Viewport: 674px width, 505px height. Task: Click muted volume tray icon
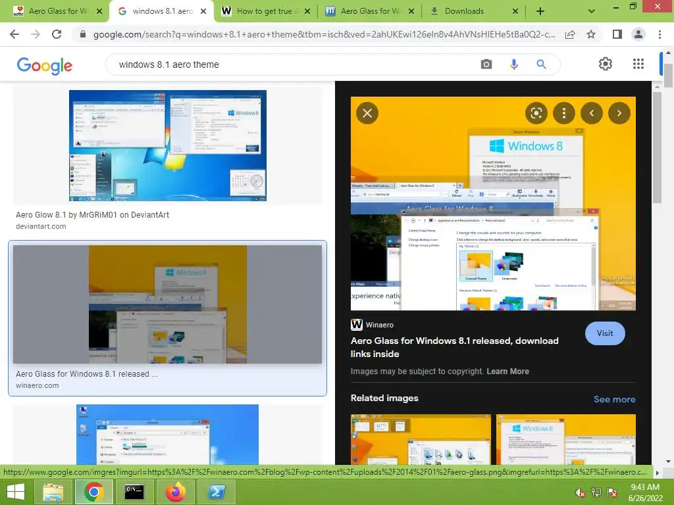tap(581, 493)
